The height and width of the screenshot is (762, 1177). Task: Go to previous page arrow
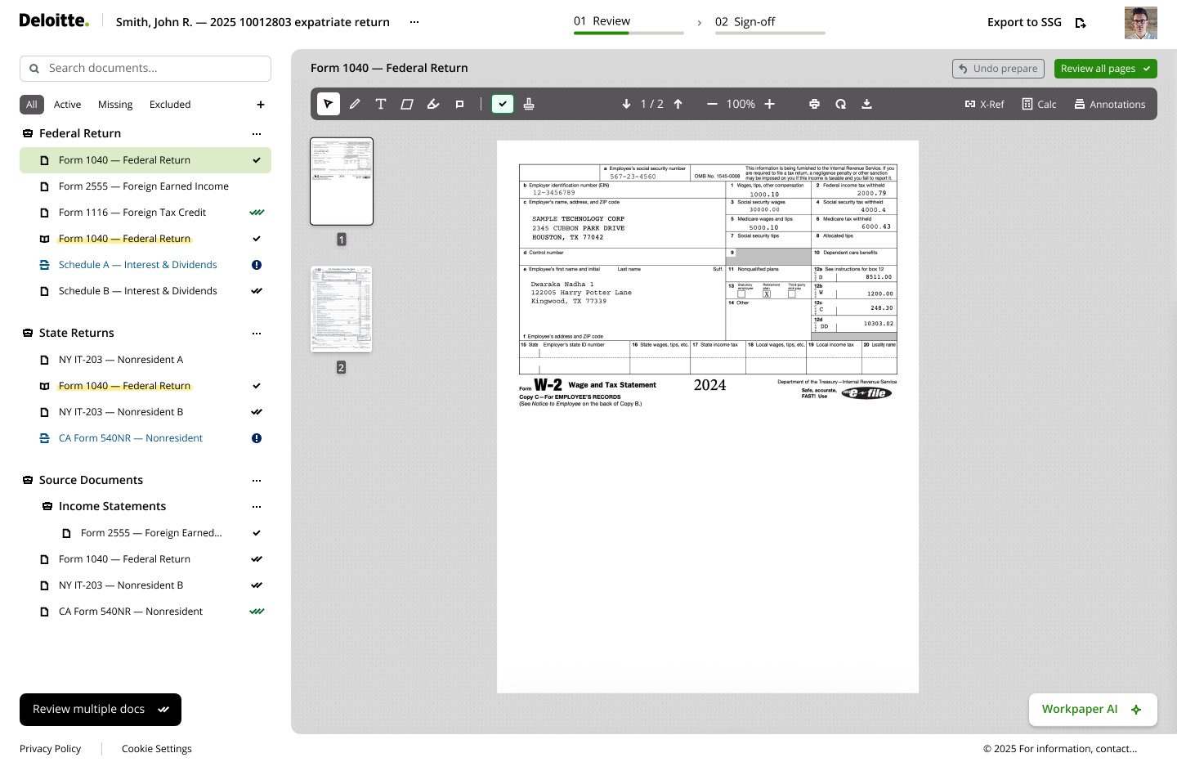click(x=678, y=104)
